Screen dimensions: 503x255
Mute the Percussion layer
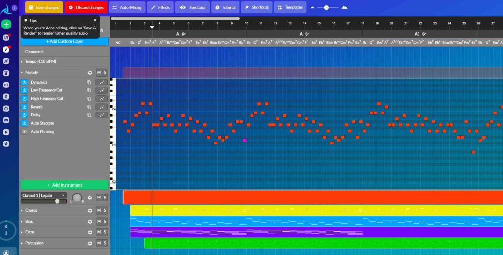point(99,243)
